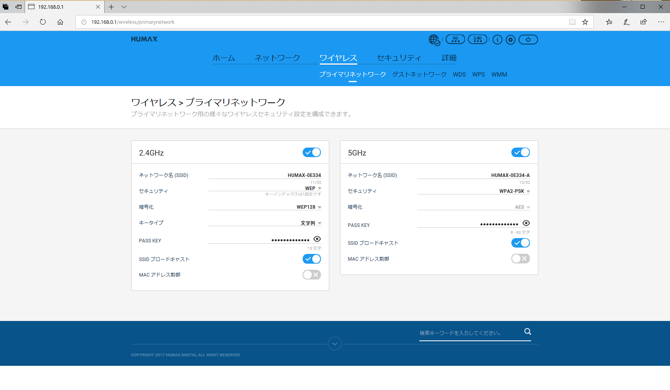Click the 2.4GHz PASS KEY password field
This screenshot has width=670, height=390.
pos(260,240)
